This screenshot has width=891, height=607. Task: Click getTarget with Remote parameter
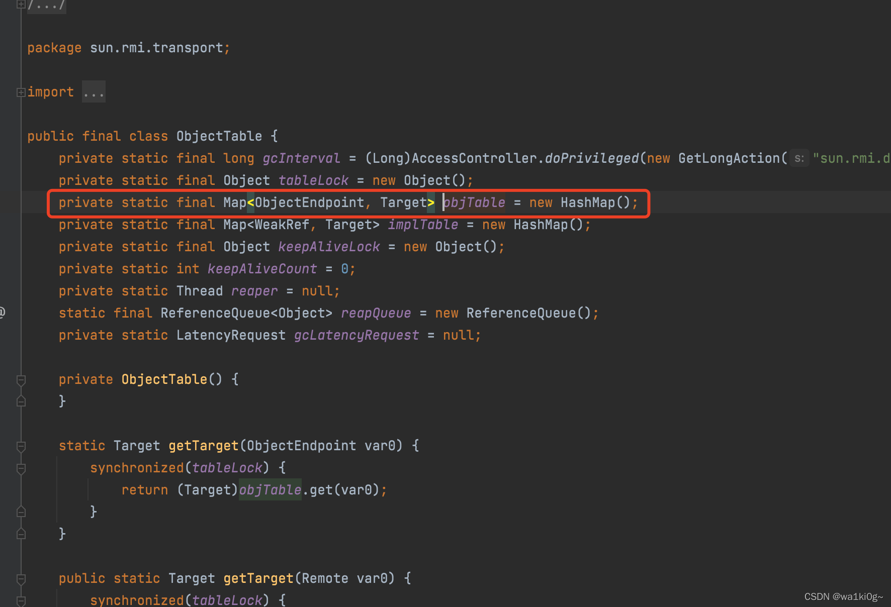pyautogui.click(x=258, y=578)
